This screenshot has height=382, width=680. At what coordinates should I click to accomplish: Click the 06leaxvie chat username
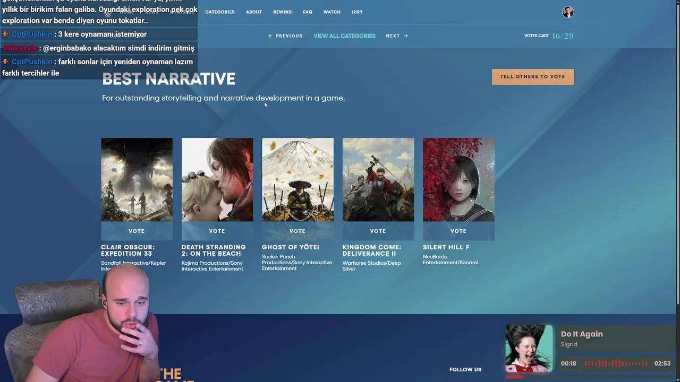[x=20, y=48]
